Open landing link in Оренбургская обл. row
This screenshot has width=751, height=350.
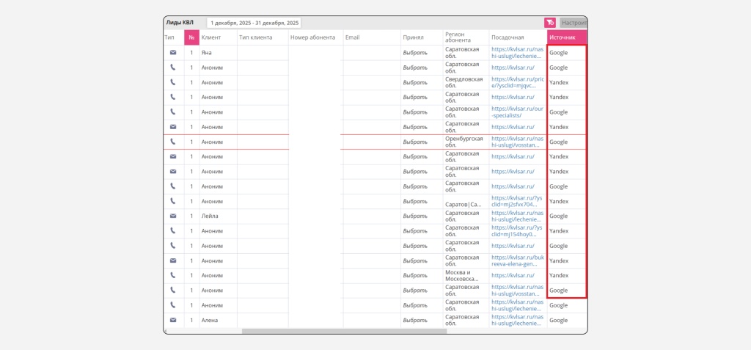(x=517, y=142)
